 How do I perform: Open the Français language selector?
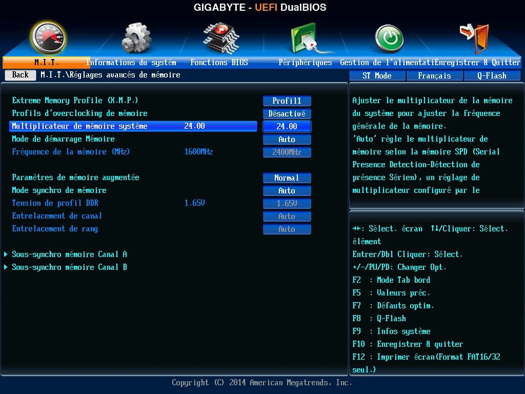tap(435, 76)
